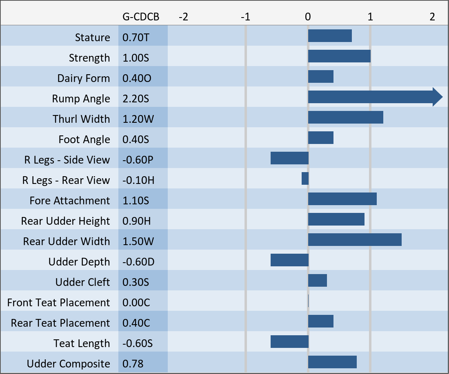Screen dimensions: 449x374
Task: Click the R Legs - Side View negative bar
Action: 289,158
